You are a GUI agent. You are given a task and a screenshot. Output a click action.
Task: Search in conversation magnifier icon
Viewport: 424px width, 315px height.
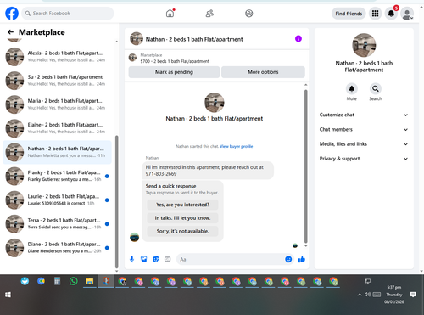(x=376, y=89)
